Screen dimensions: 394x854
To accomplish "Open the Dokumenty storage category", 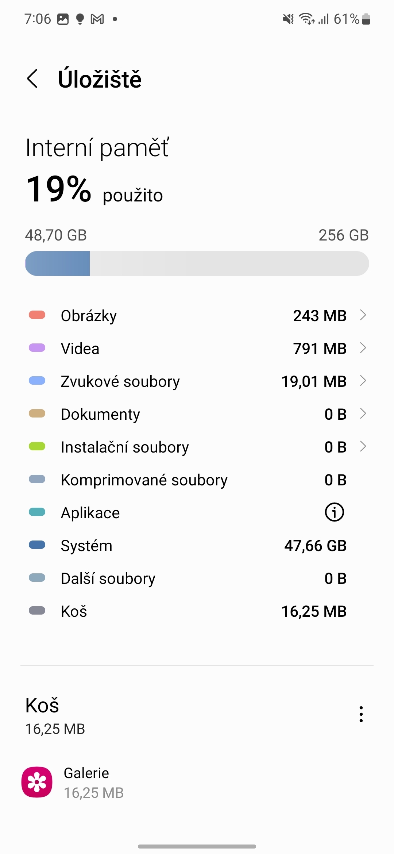I will 100,414.
